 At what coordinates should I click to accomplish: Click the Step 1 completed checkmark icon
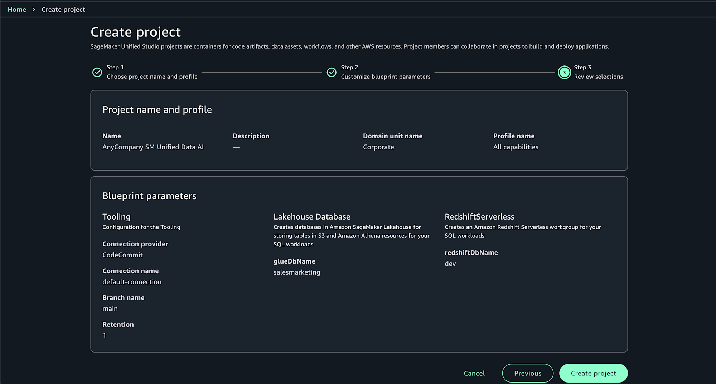click(x=97, y=72)
